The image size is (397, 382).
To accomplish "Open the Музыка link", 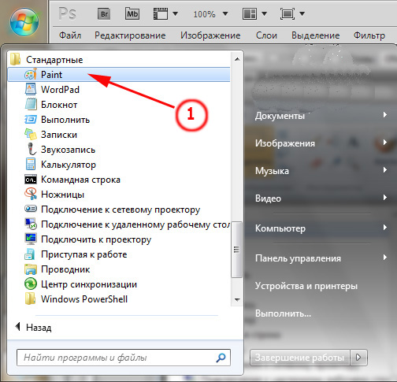I will 272,171.
